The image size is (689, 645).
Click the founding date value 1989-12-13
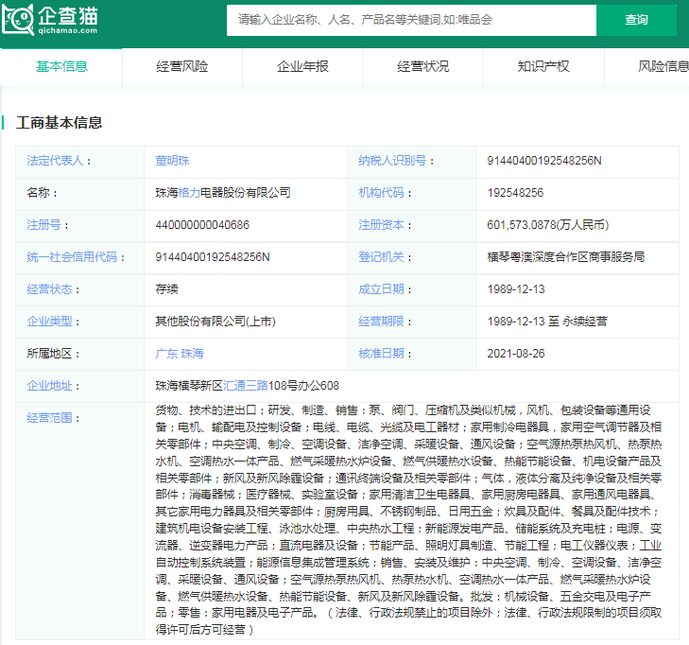pos(516,289)
